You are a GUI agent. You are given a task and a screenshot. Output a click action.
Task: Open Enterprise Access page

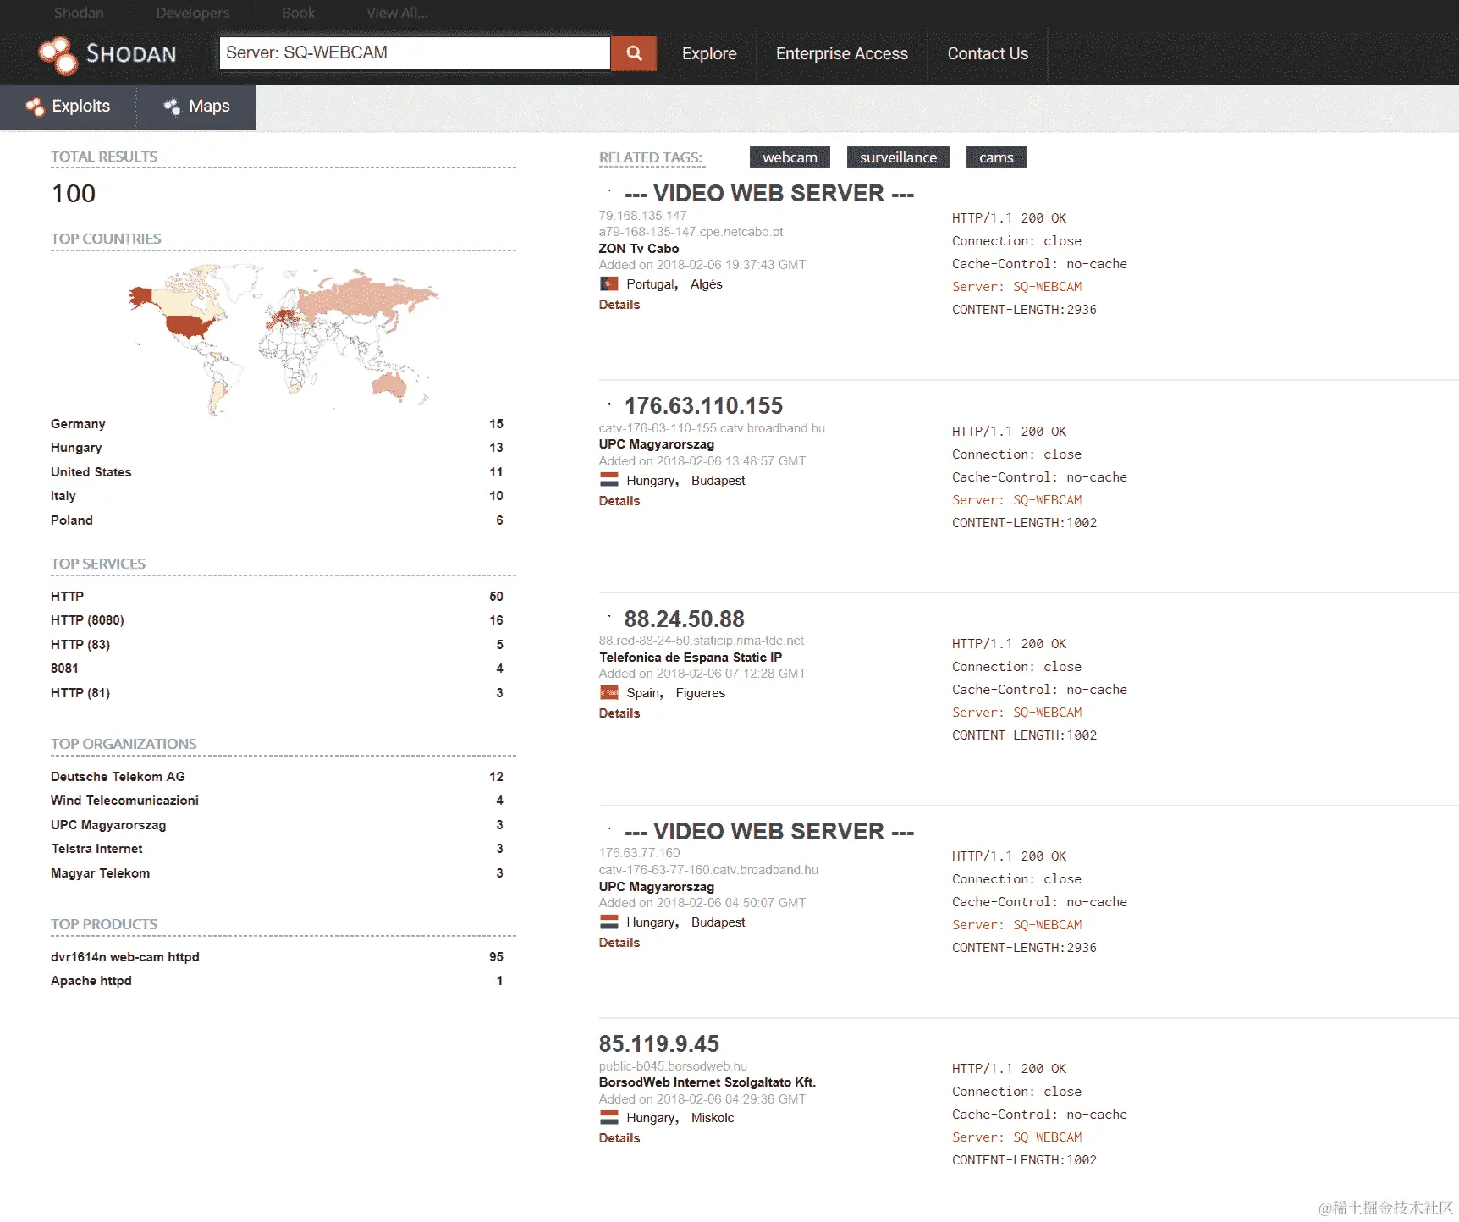[x=842, y=53]
